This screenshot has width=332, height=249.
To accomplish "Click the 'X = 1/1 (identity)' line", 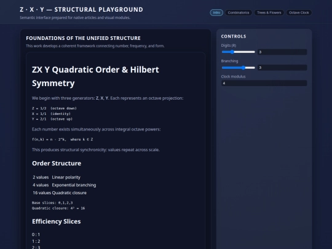I will point(51,114).
